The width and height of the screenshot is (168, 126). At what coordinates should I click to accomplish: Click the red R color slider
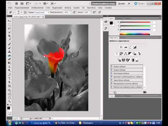(x=135, y=22)
